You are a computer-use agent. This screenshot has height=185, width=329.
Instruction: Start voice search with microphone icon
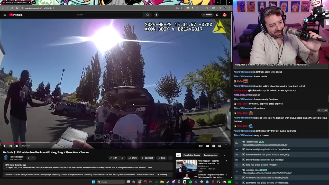(x=156, y=15)
